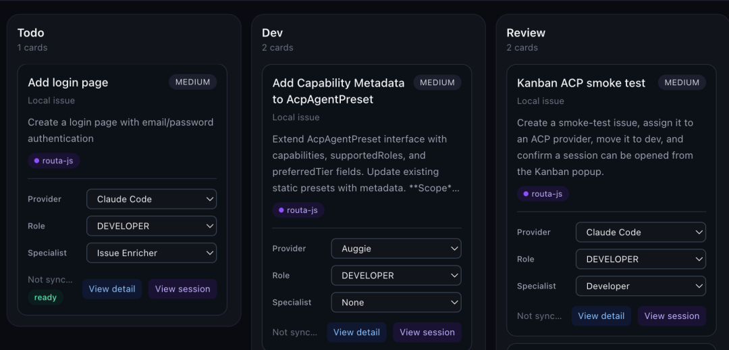
Task: Click the green ready status badge
Action: pyautogui.click(x=46, y=298)
